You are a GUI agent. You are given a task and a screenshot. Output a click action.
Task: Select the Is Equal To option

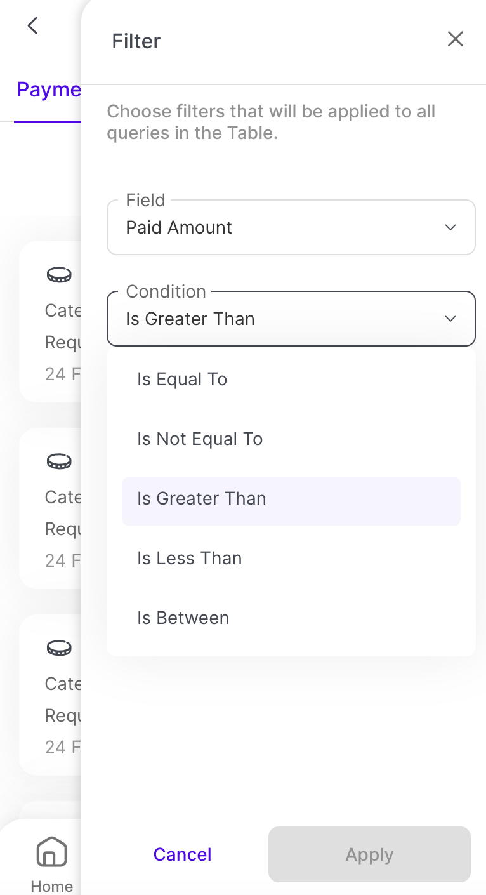tap(182, 380)
